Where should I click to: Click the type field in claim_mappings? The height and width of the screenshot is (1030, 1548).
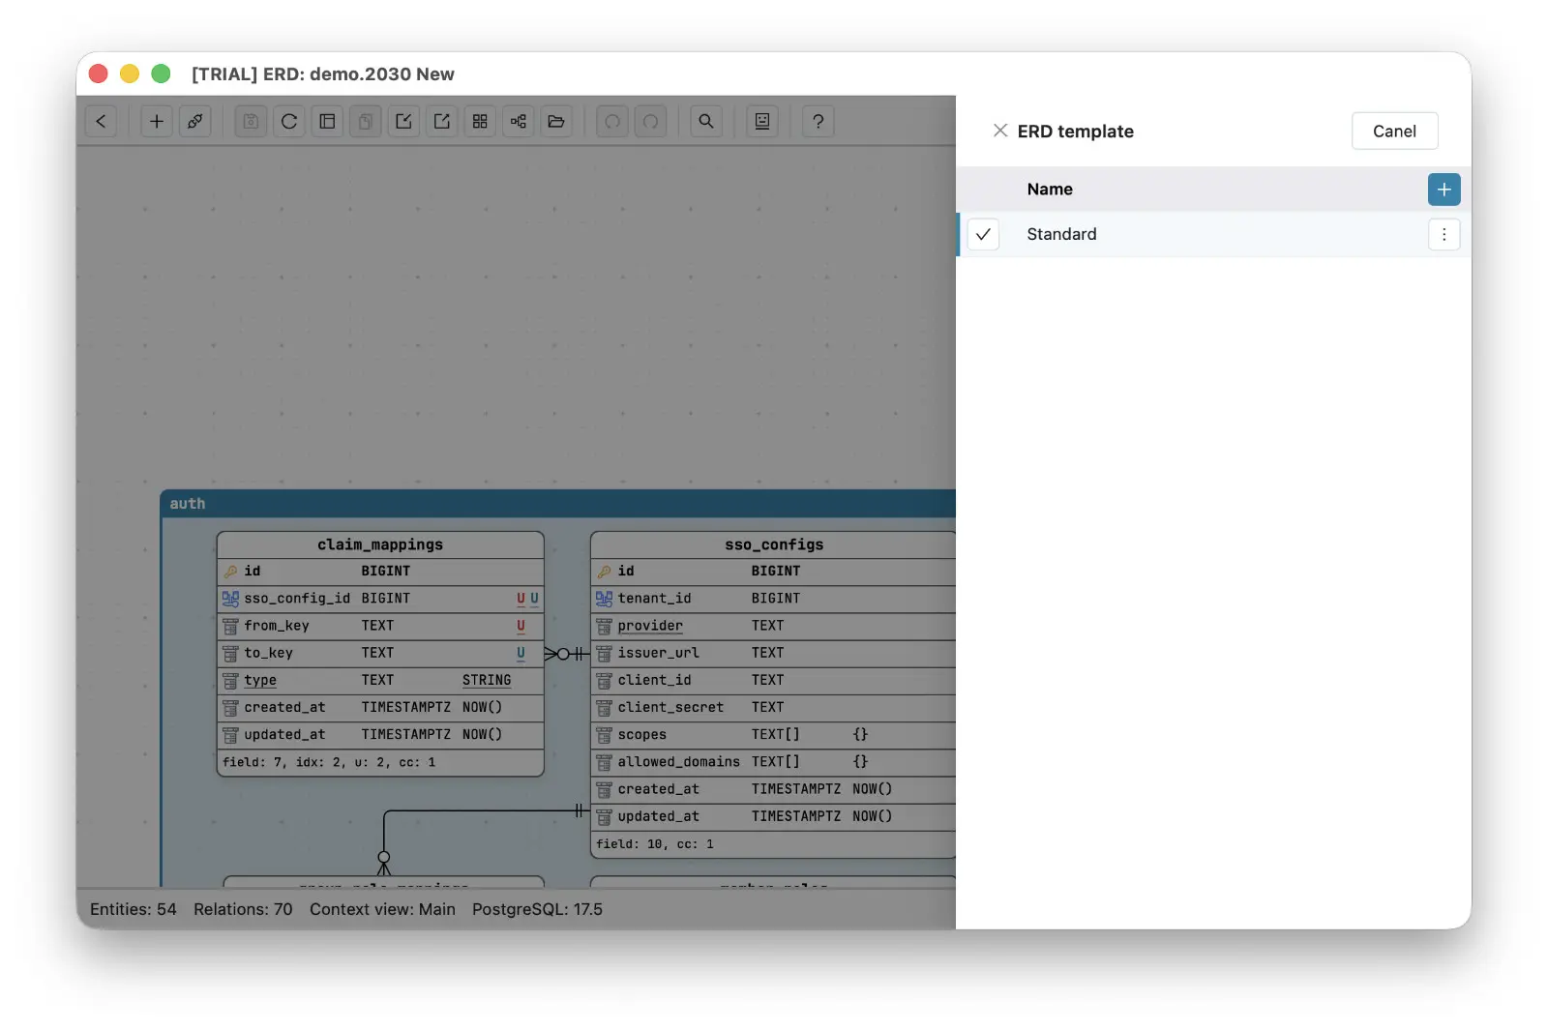(380, 680)
